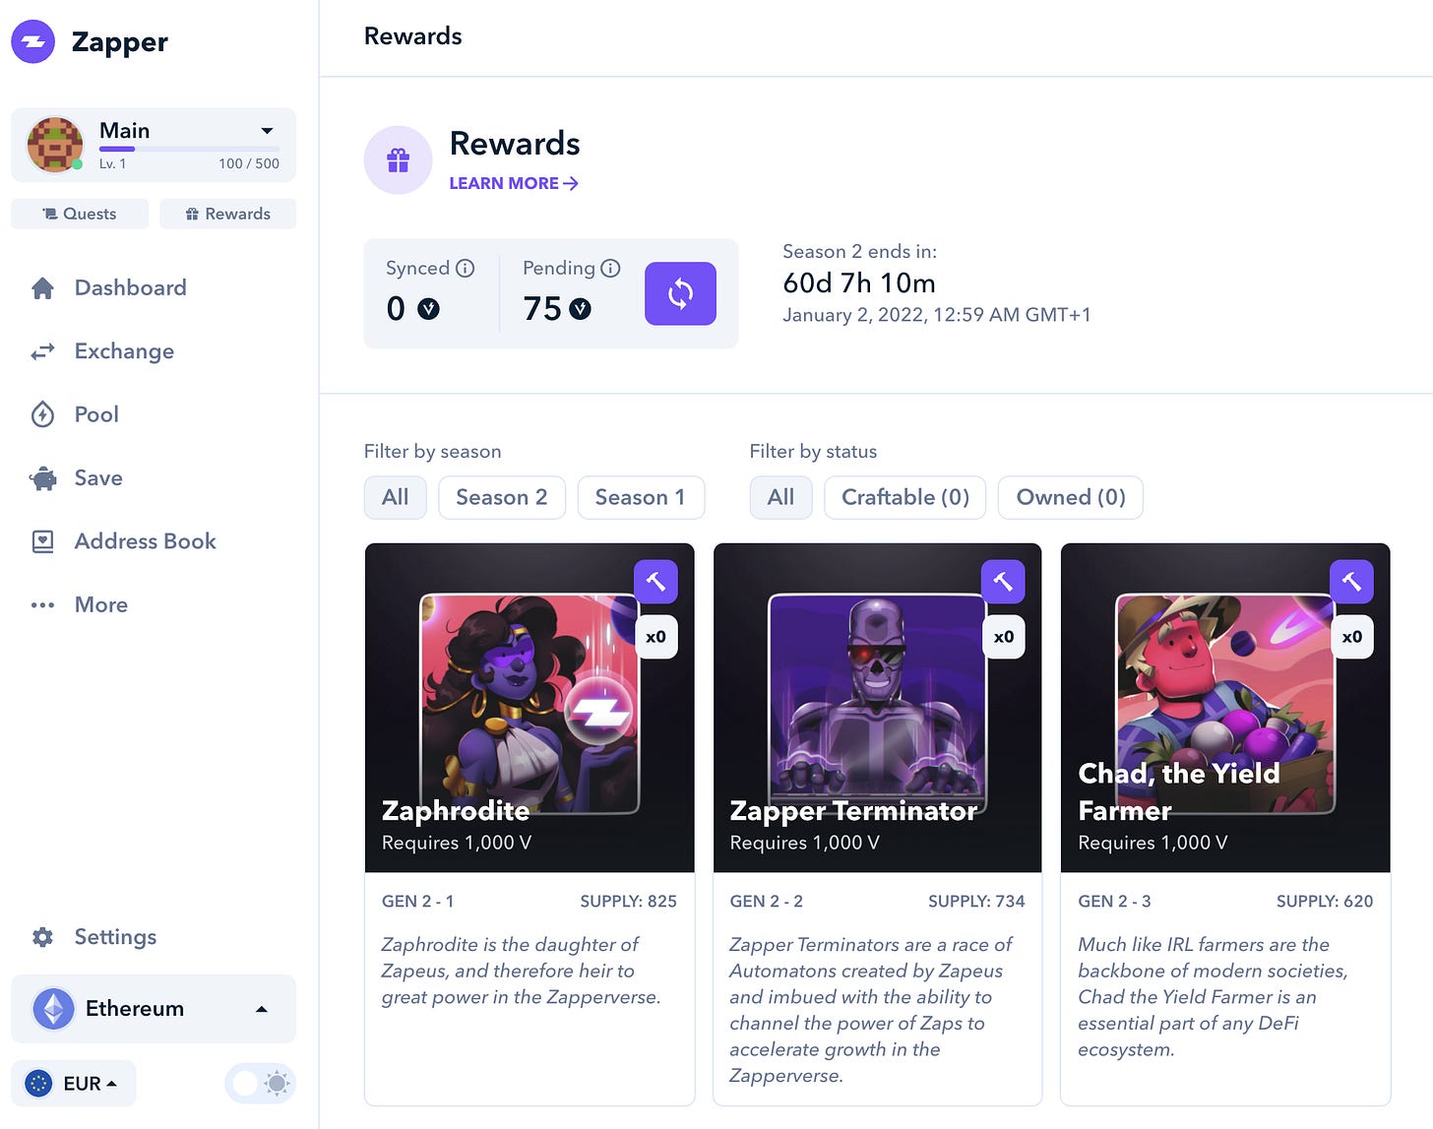The image size is (1433, 1129).
Task: Click the Quests button
Action: click(80, 214)
